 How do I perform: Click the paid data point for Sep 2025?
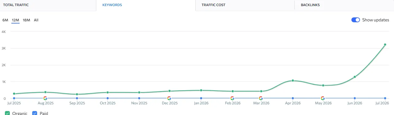pos(77,98)
